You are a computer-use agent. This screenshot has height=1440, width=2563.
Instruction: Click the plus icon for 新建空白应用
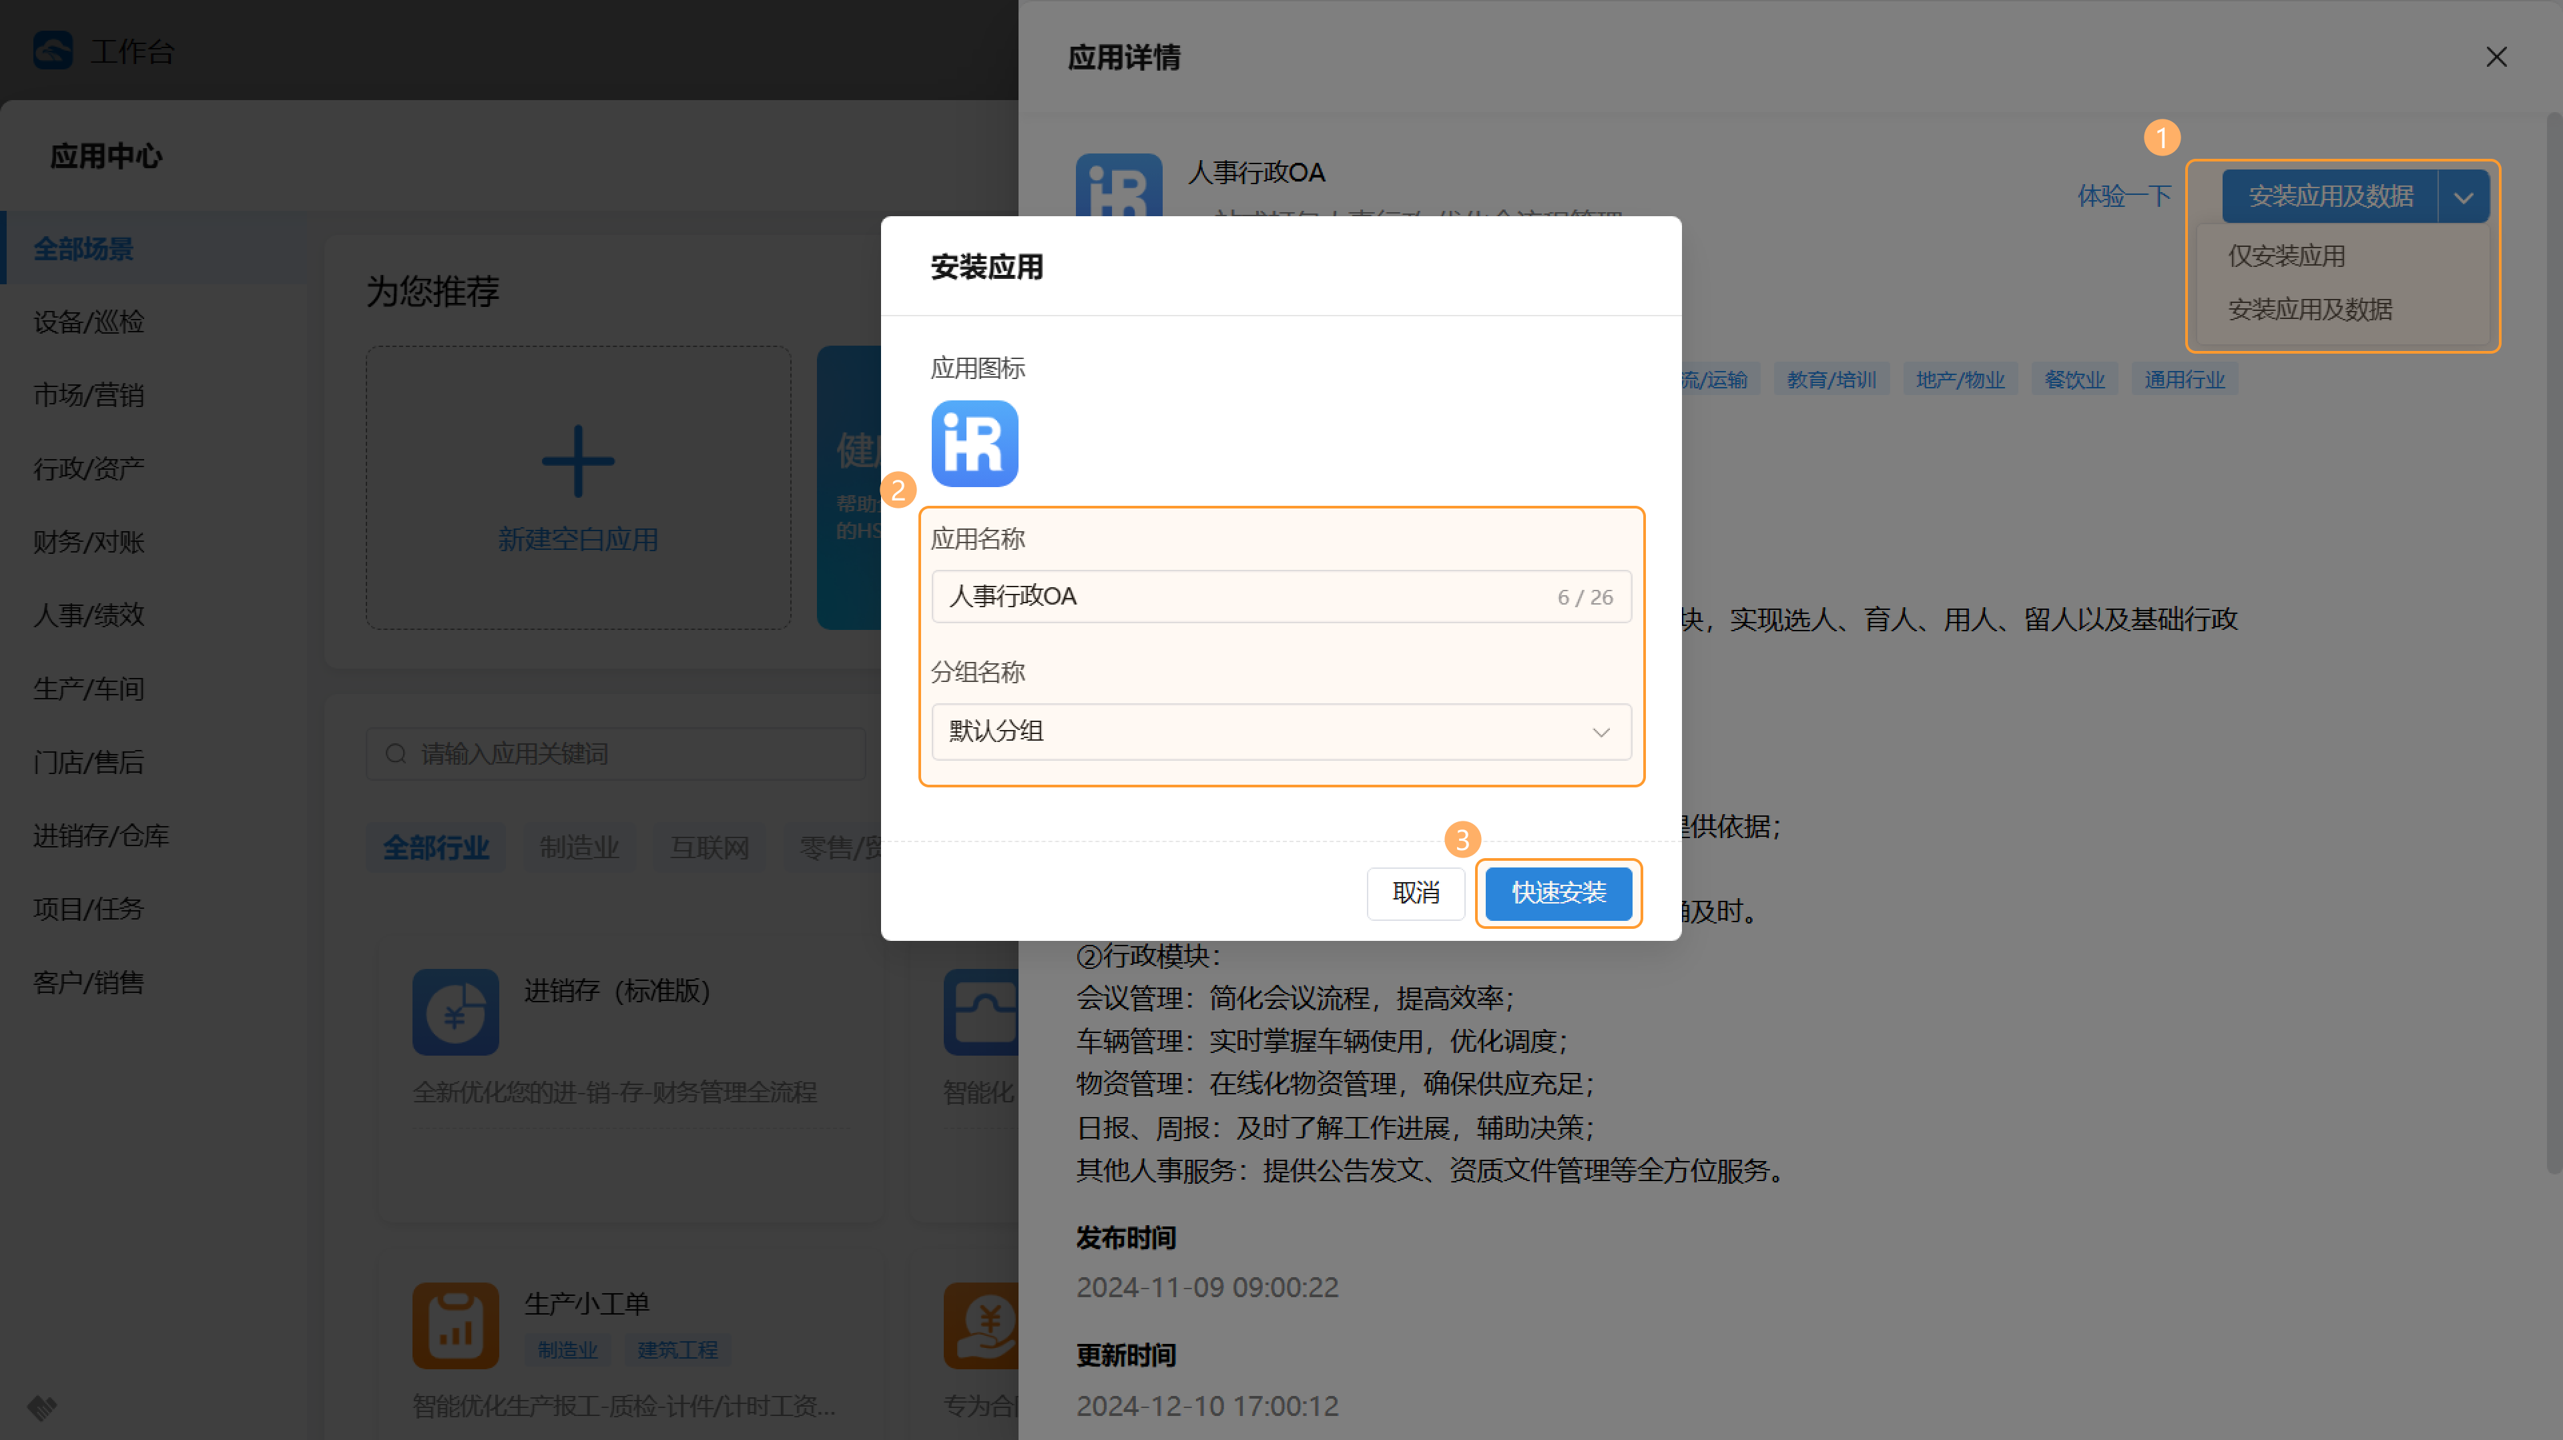point(578,462)
